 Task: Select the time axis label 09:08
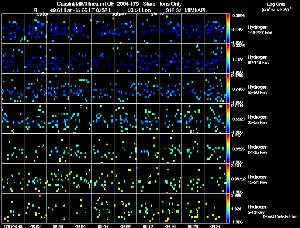point(126,226)
